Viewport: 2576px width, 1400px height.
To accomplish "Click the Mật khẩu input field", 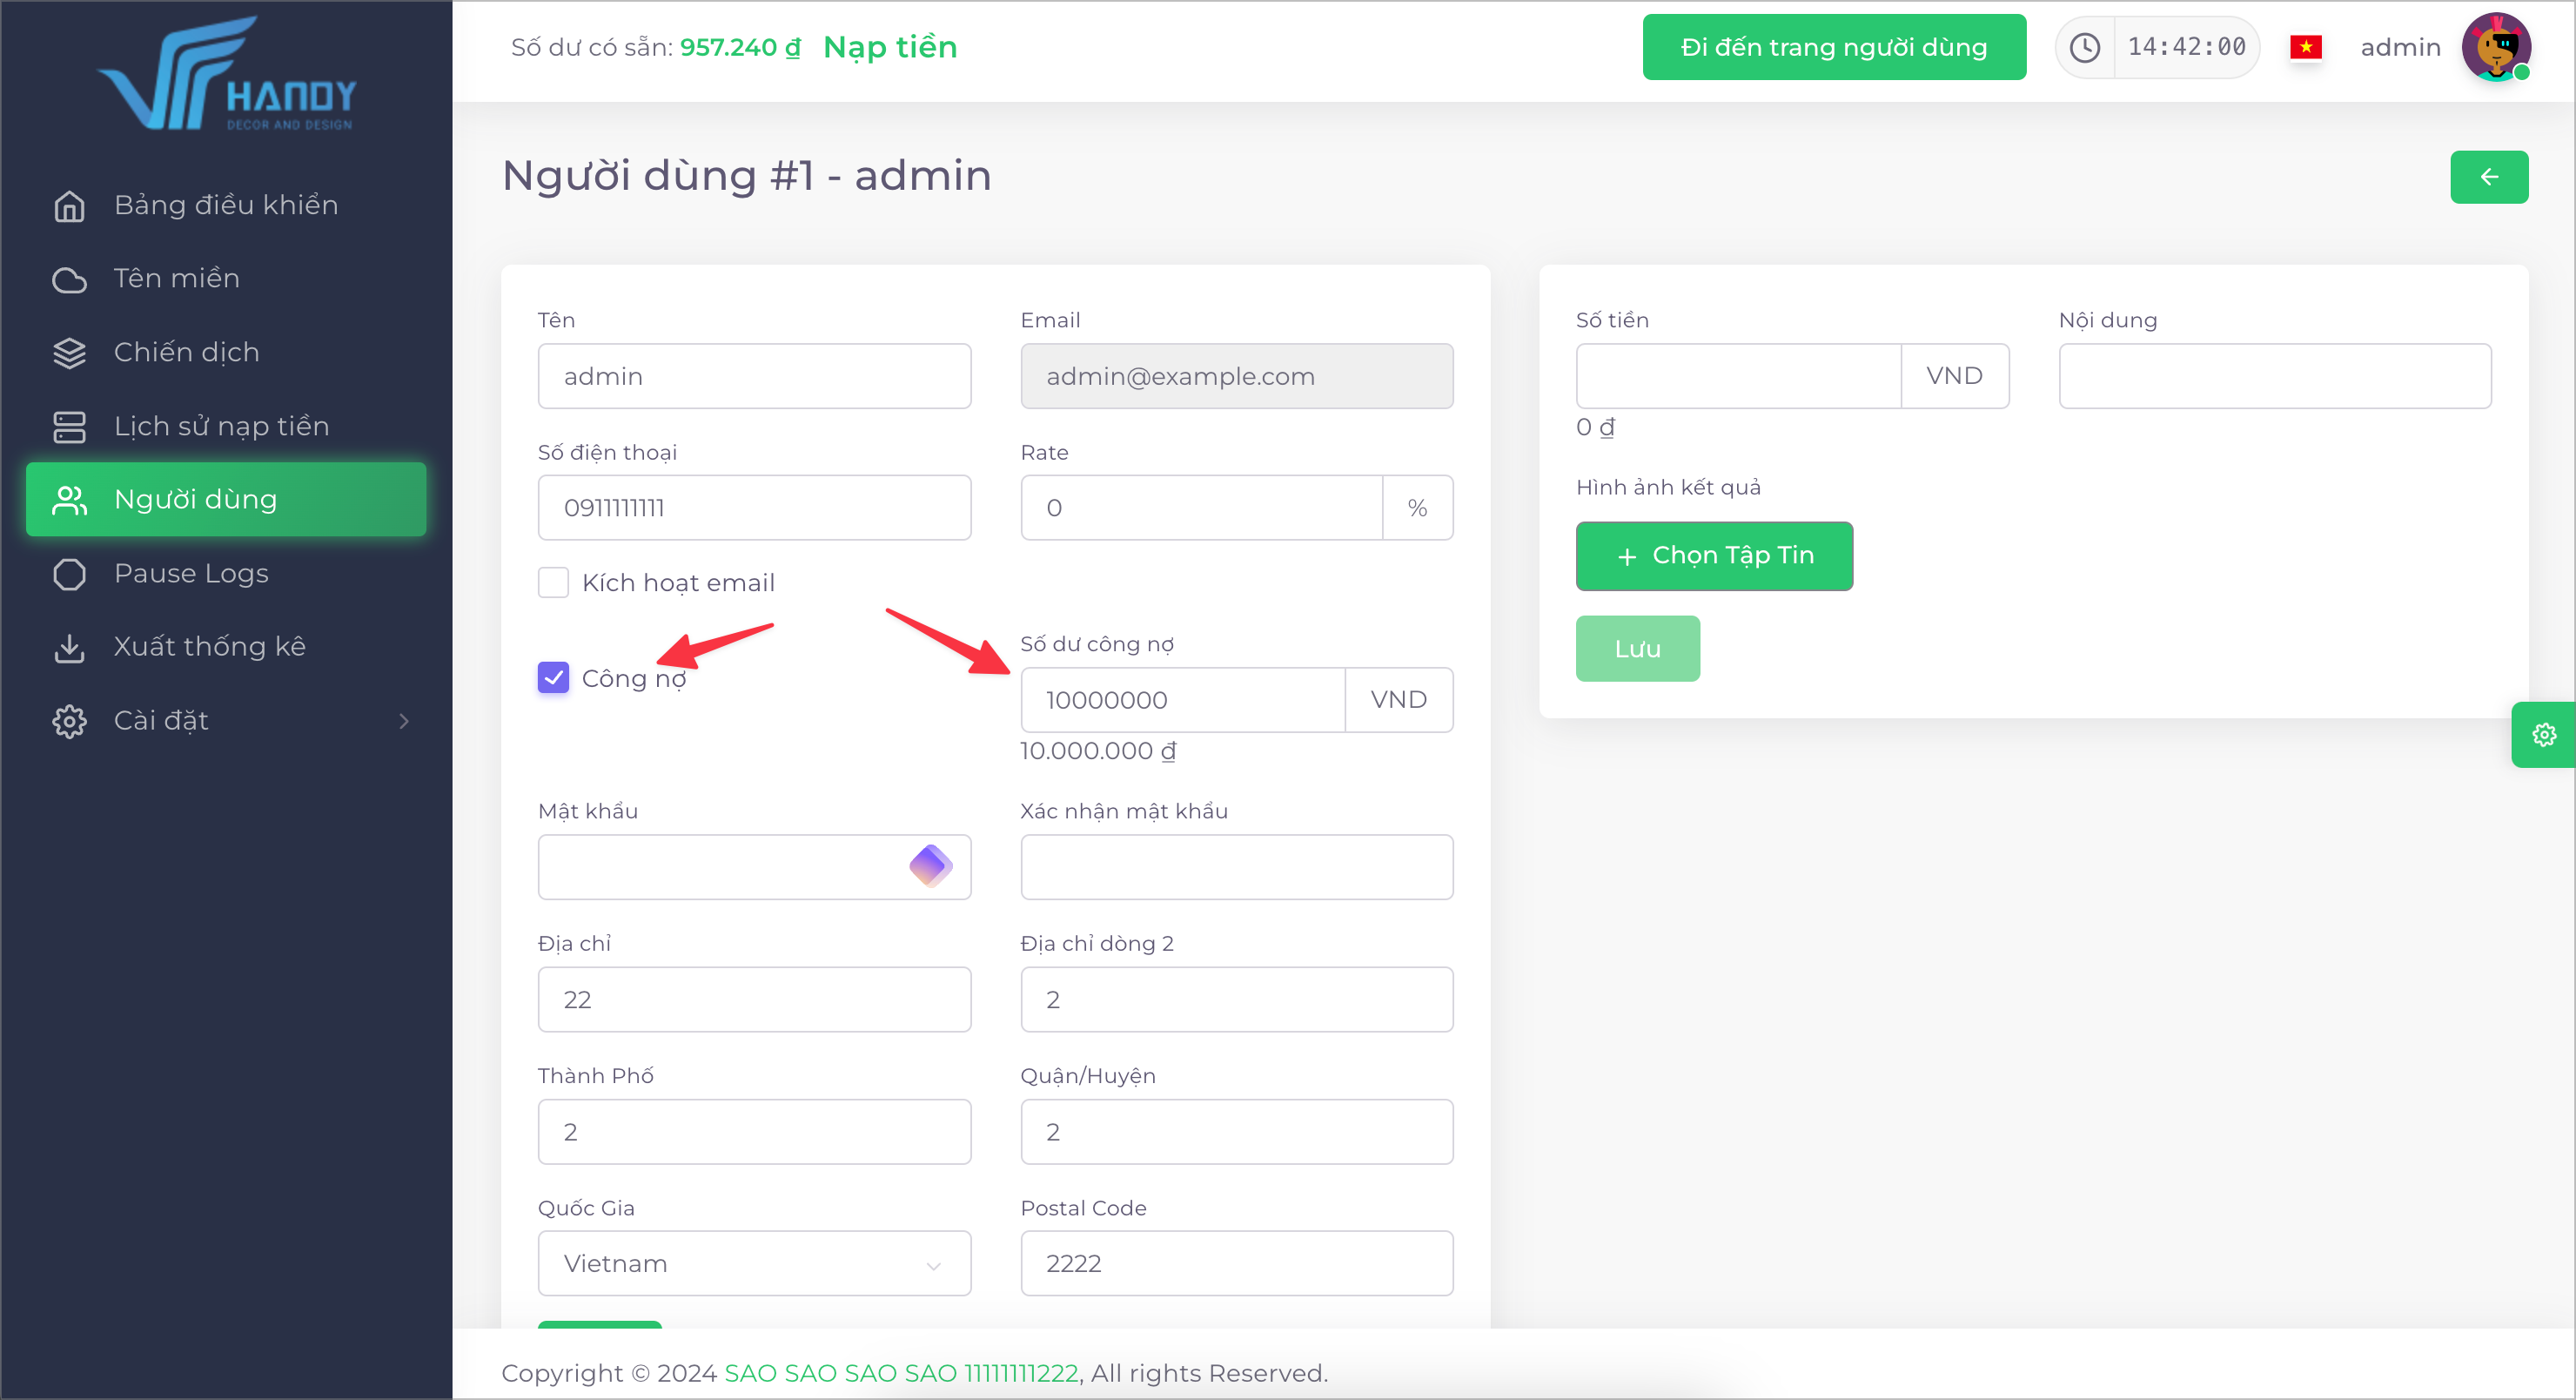I will coord(754,866).
